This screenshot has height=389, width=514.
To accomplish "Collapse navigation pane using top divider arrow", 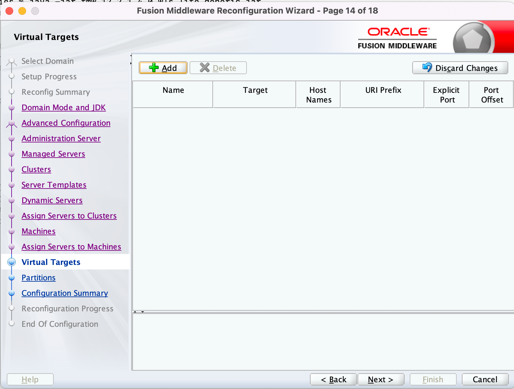I will coord(131,56).
